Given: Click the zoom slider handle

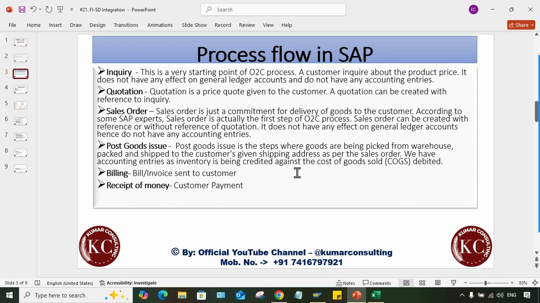Looking at the screenshot, I should [x=486, y=283].
